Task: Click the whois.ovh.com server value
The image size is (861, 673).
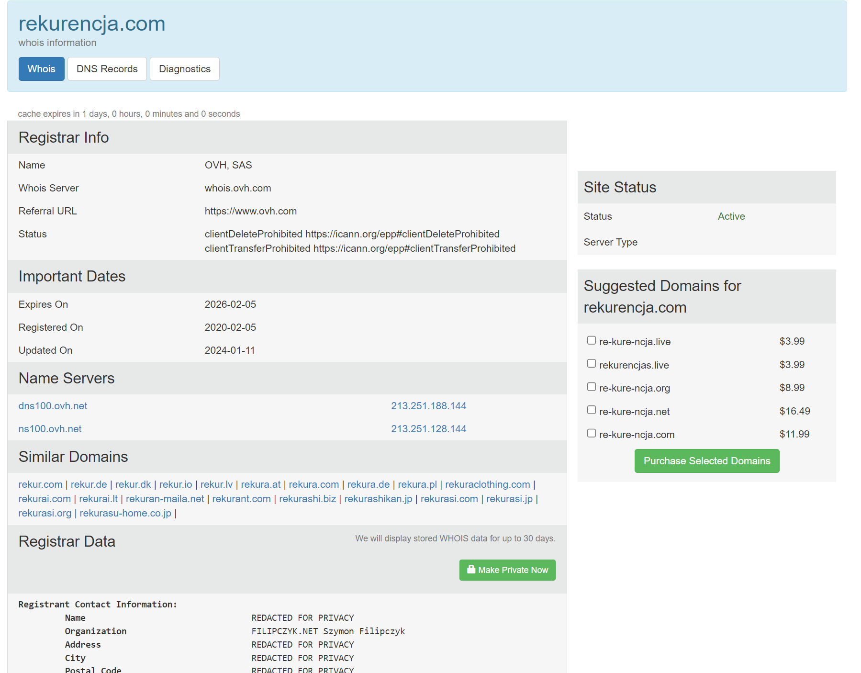Action: click(x=238, y=188)
